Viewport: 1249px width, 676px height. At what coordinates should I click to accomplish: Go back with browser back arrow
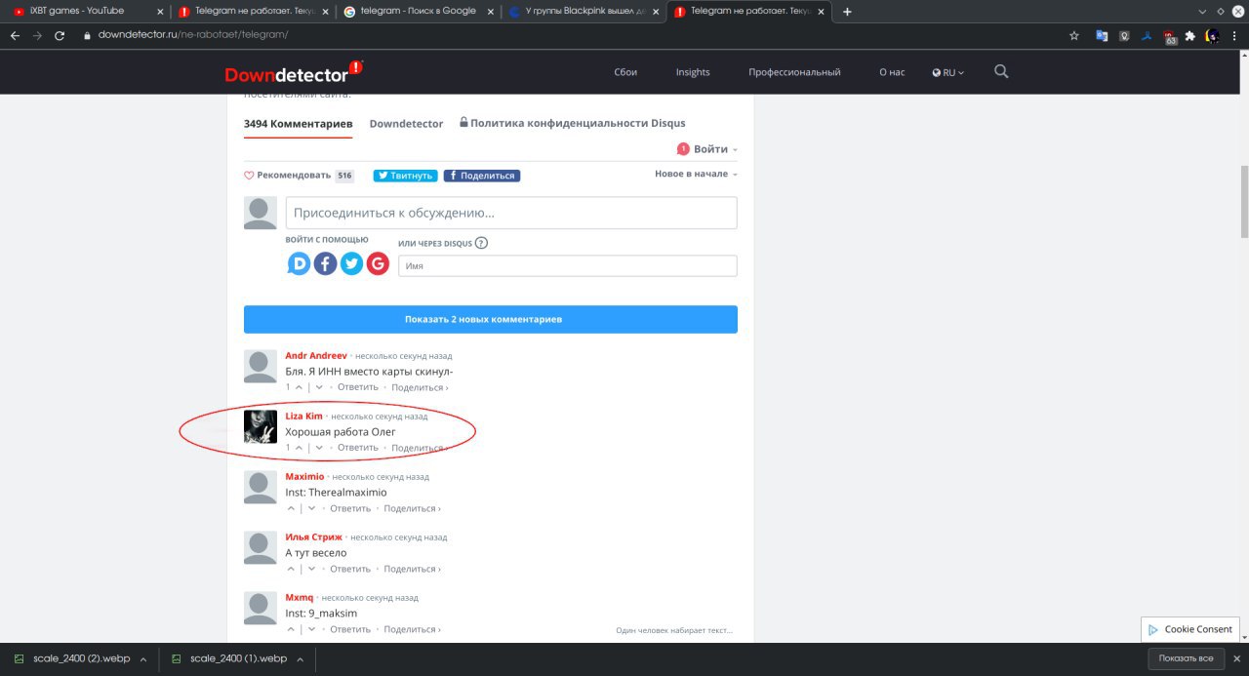point(15,35)
